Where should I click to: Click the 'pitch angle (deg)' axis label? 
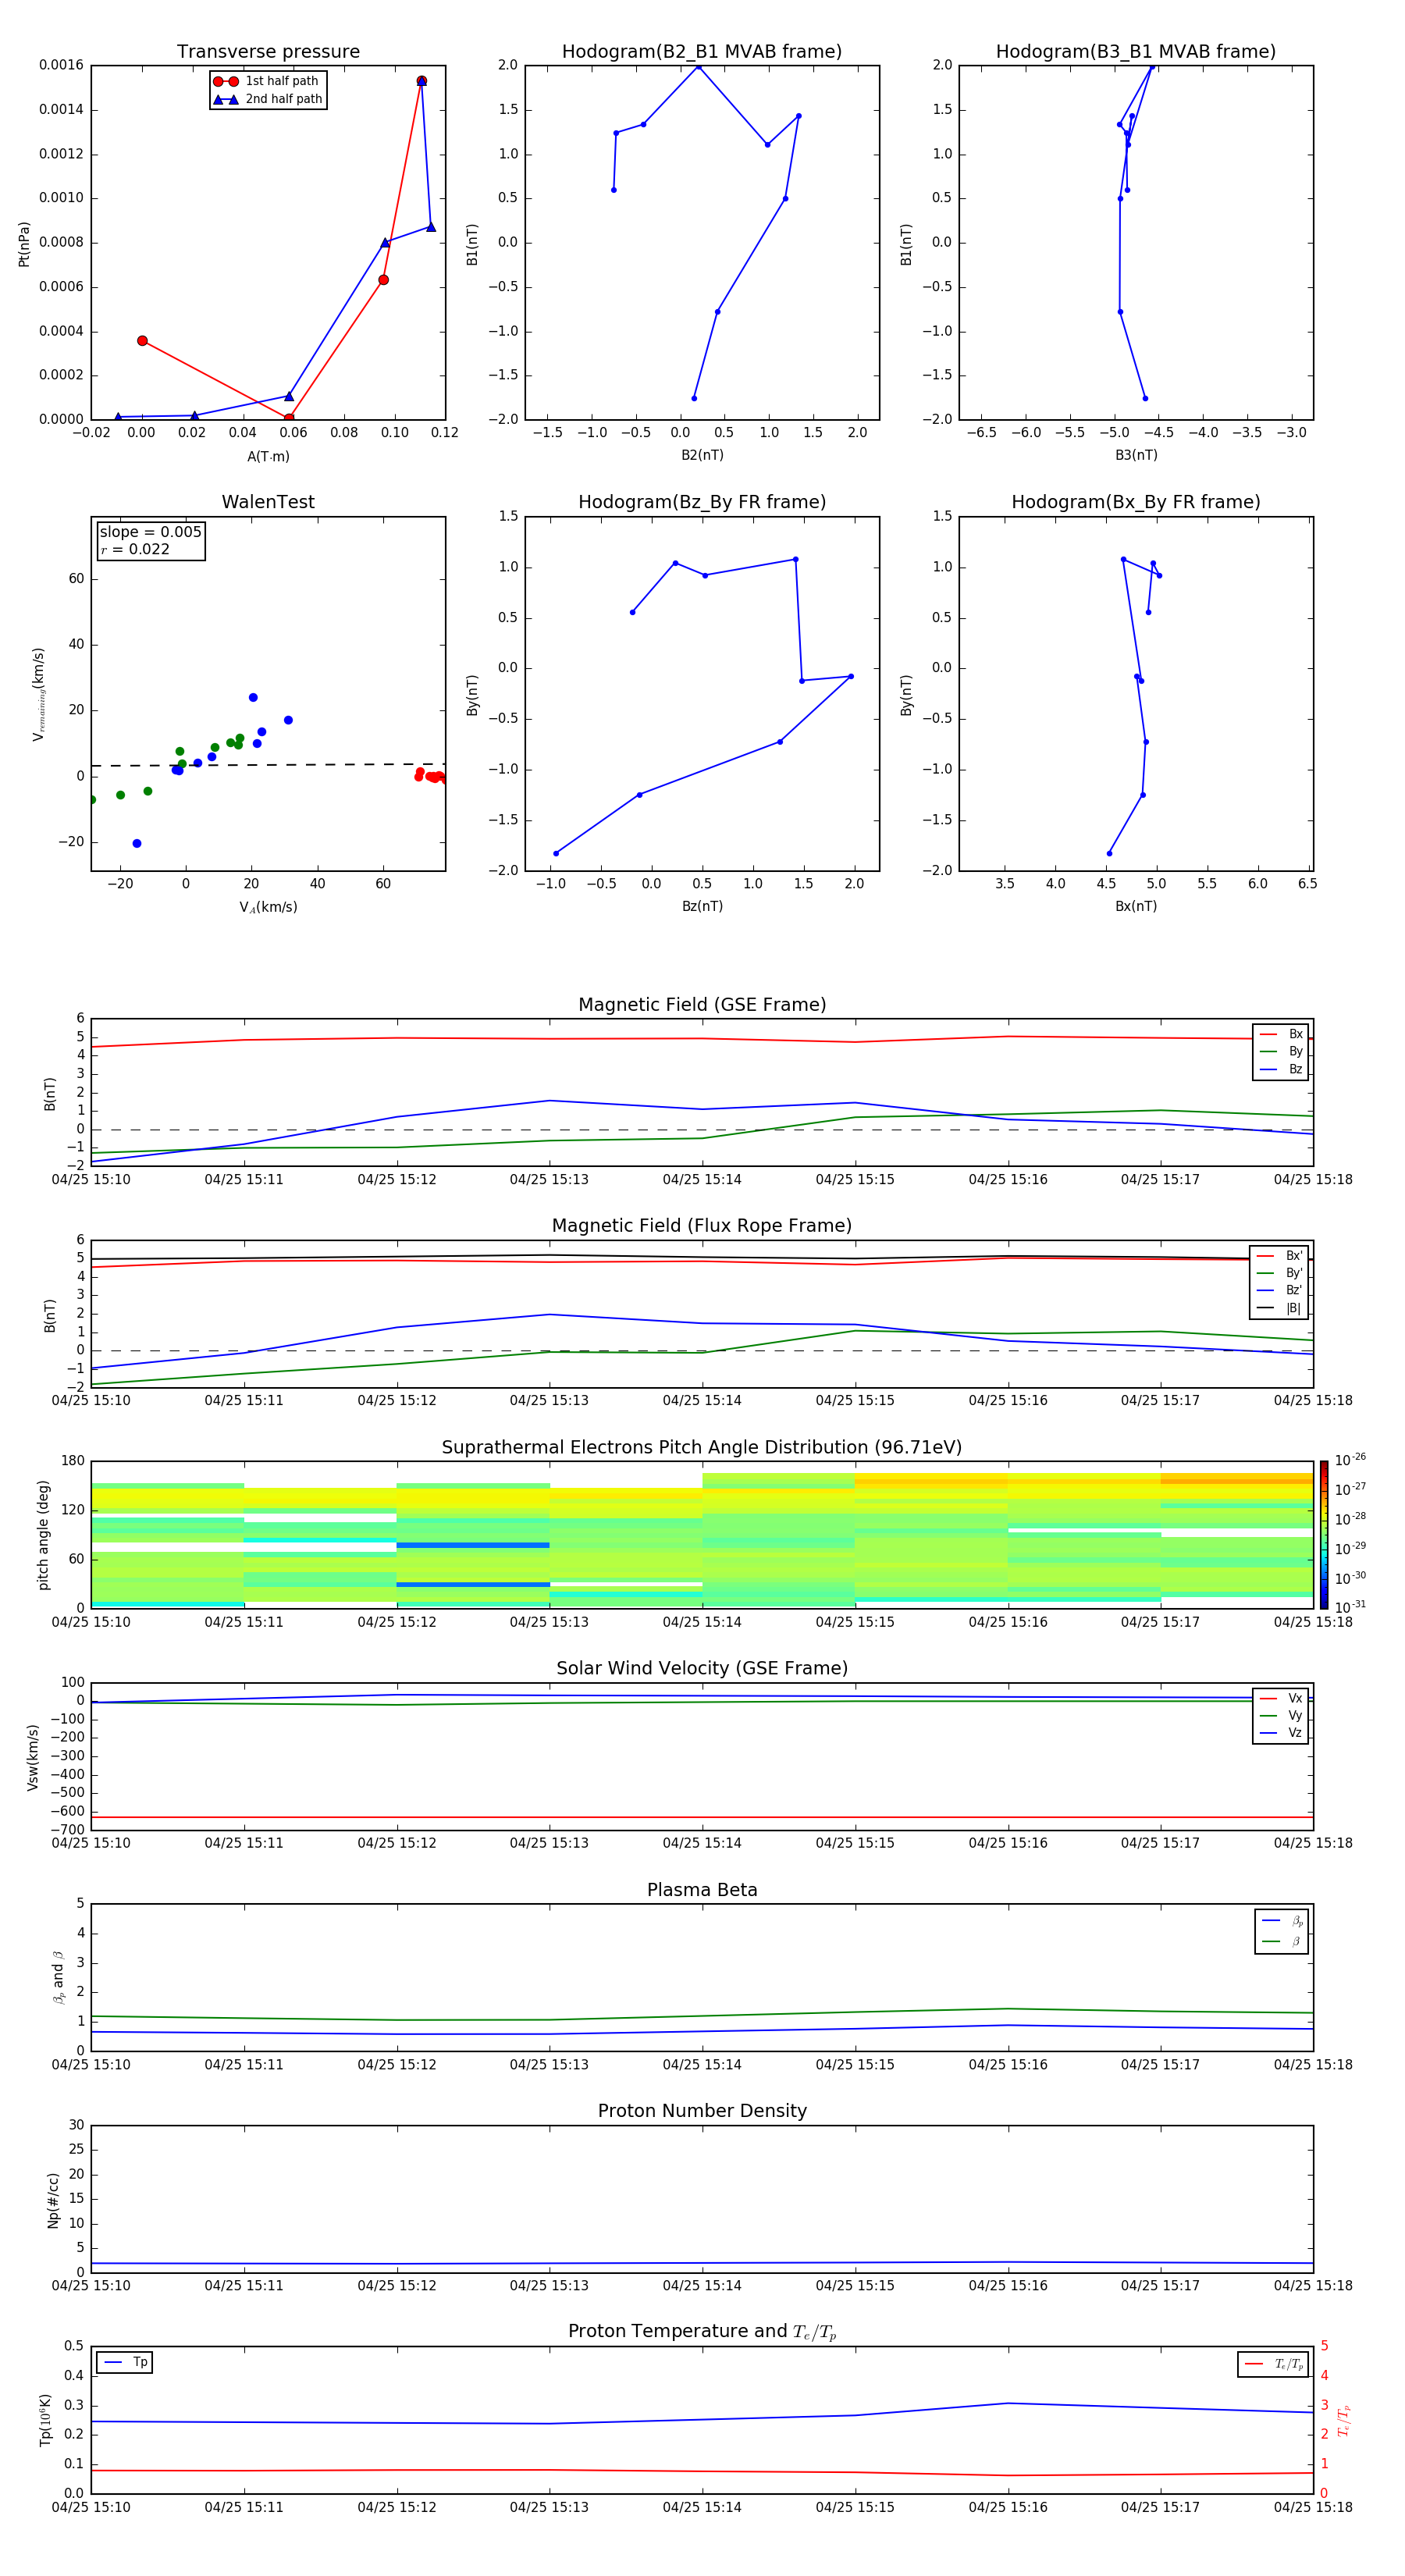(43, 1535)
